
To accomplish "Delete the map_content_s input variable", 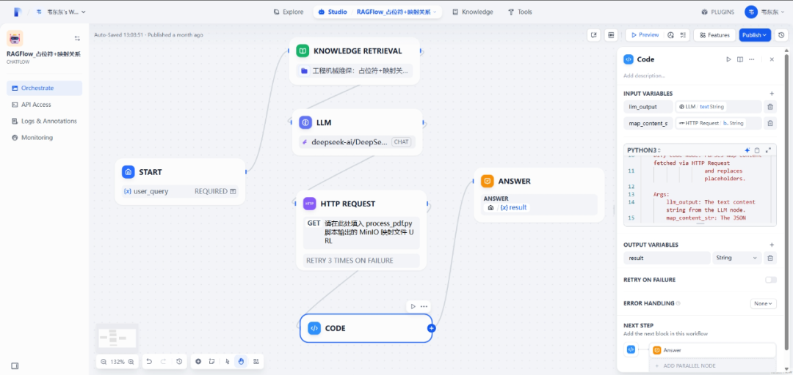I will tap(770, 123).
